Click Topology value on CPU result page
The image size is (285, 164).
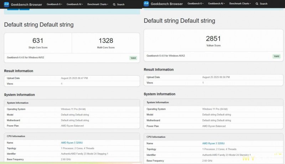[x=78, y=148]
